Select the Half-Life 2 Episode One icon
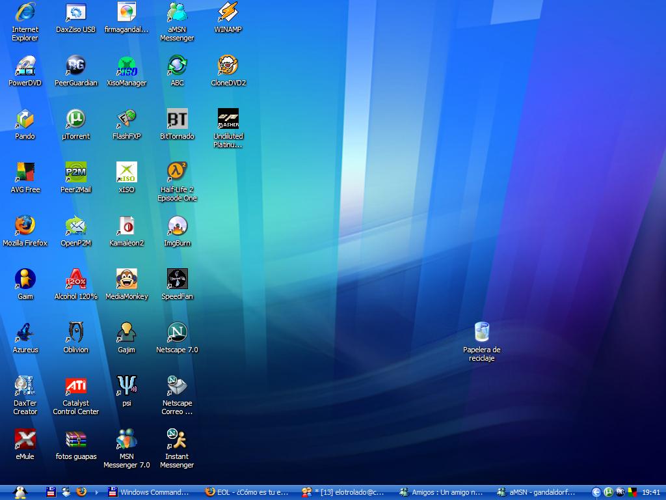 tap(177, 173)
